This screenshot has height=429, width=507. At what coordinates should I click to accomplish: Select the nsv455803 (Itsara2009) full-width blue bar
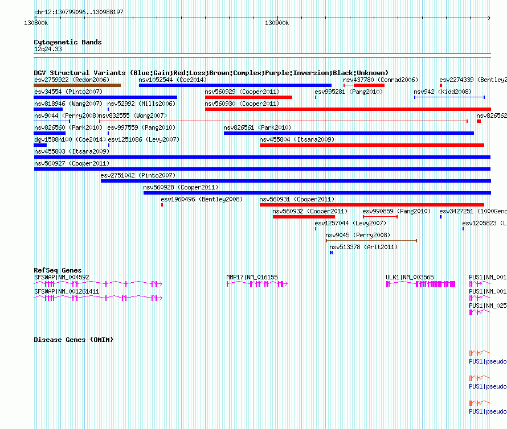[x=262, y=157]
